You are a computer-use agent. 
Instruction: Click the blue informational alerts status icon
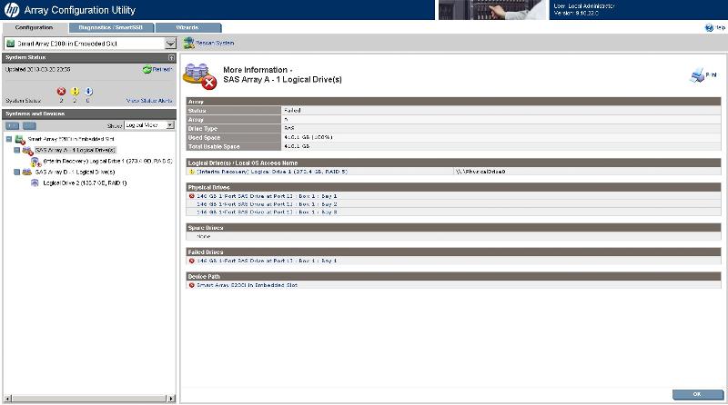(88, 92)
